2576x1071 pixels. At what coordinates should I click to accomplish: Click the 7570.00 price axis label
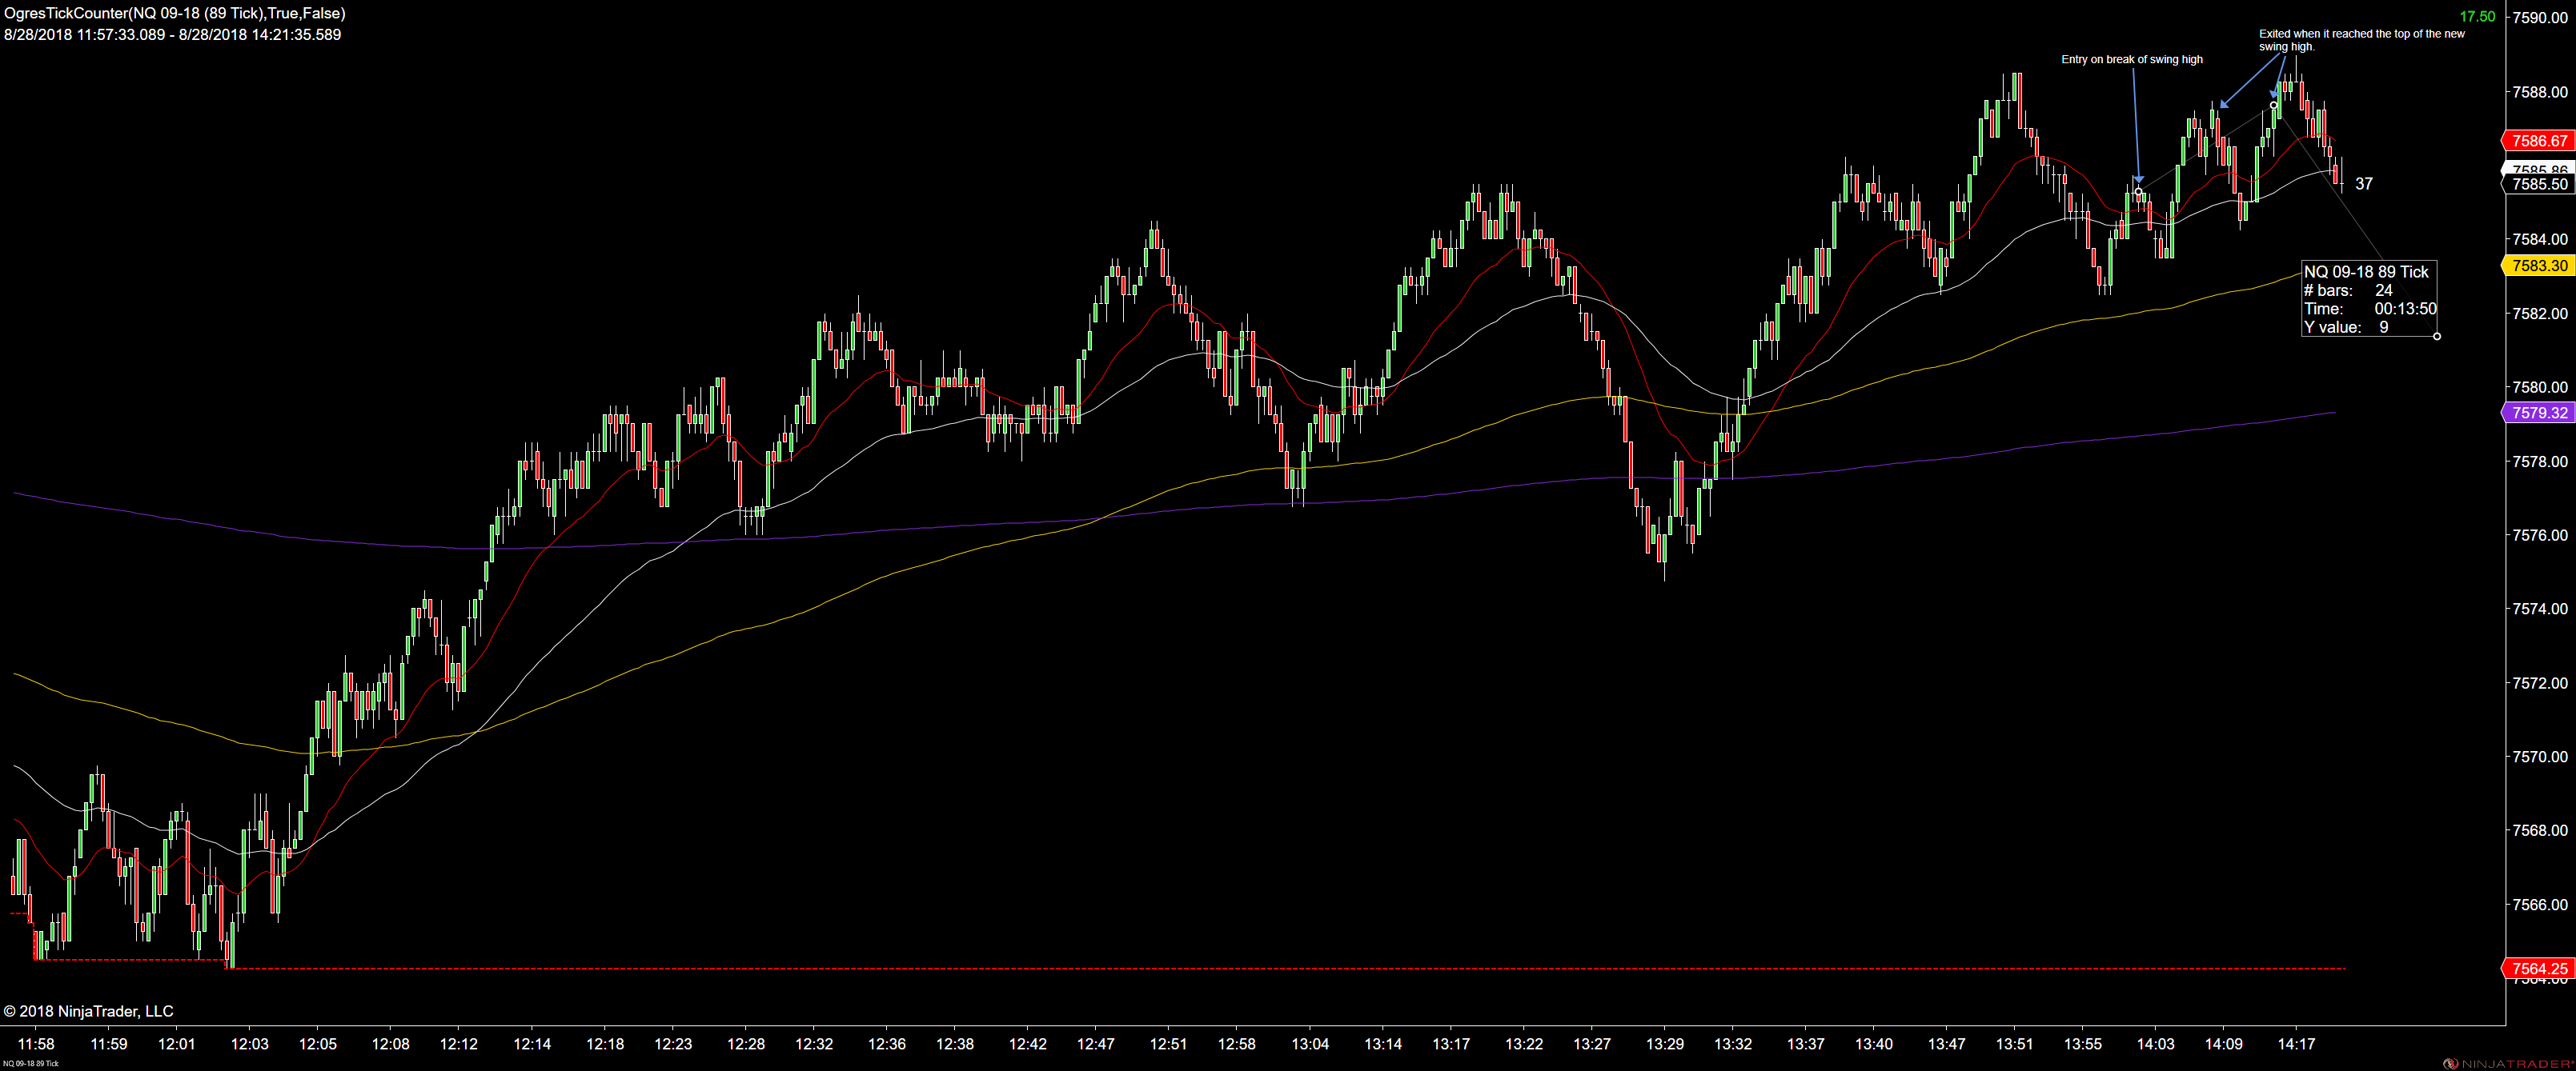tap(2540, 757)
